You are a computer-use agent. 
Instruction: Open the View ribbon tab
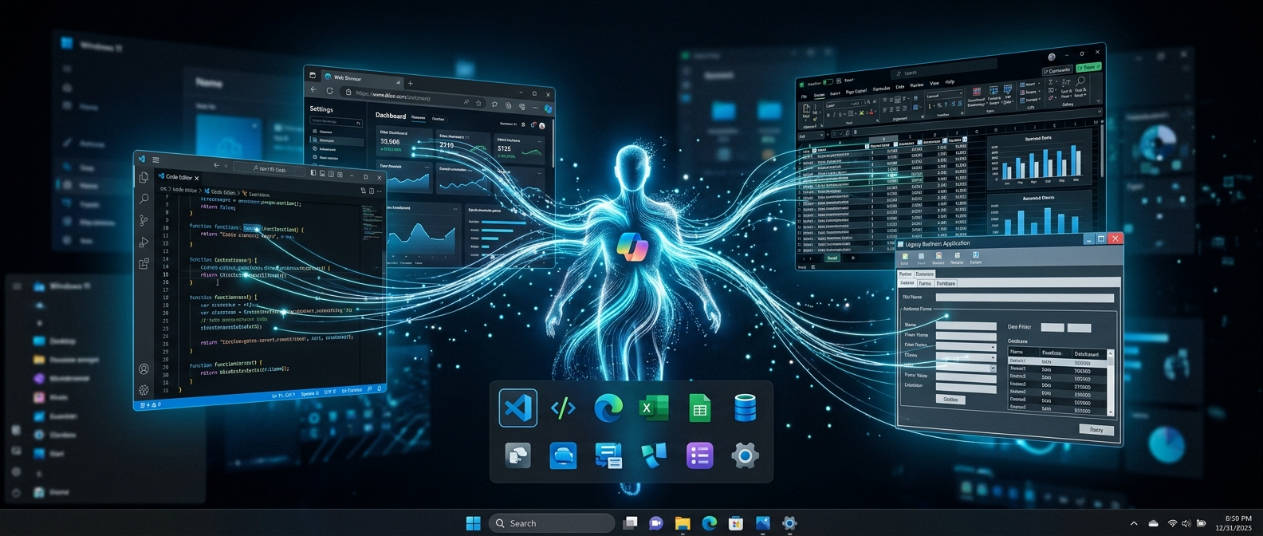coord(934,84)
